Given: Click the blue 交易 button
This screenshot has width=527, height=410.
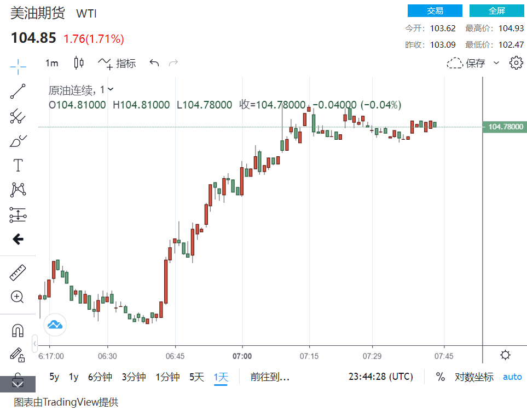Looking at the screenshot, I should point(435,11).
